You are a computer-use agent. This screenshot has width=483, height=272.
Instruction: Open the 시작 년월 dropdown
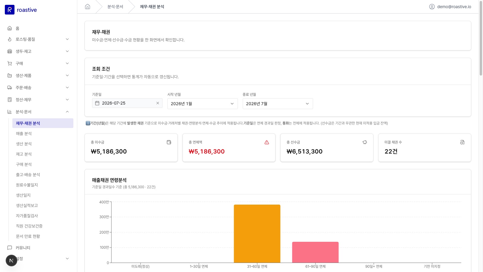[203, 104]
